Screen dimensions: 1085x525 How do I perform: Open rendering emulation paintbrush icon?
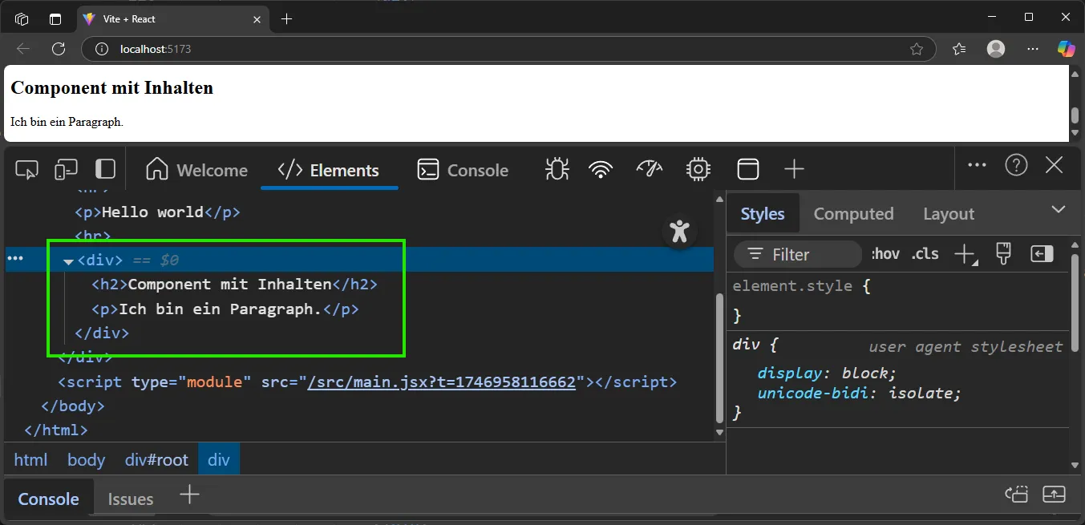(x=1002, y=254)
